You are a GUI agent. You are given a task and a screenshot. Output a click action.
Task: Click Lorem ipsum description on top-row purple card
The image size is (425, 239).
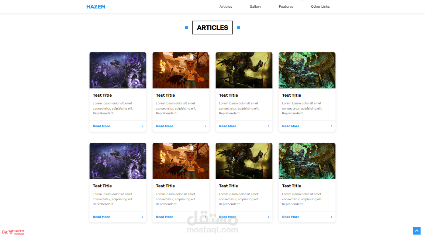click(113, 108)
